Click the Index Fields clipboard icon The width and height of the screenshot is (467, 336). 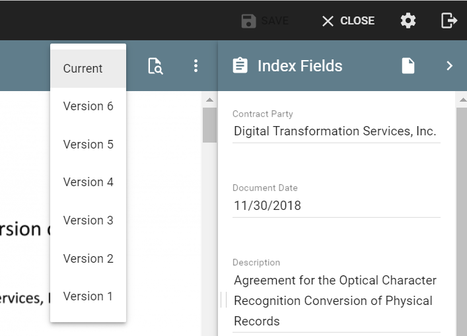tap(240, 66)
